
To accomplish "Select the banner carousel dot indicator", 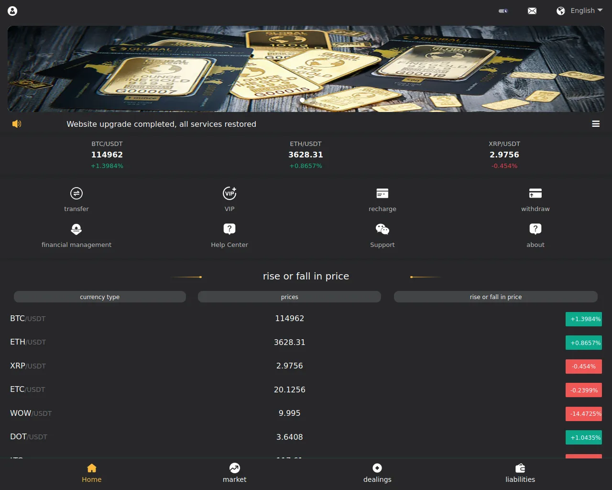I will click(302, 100).
